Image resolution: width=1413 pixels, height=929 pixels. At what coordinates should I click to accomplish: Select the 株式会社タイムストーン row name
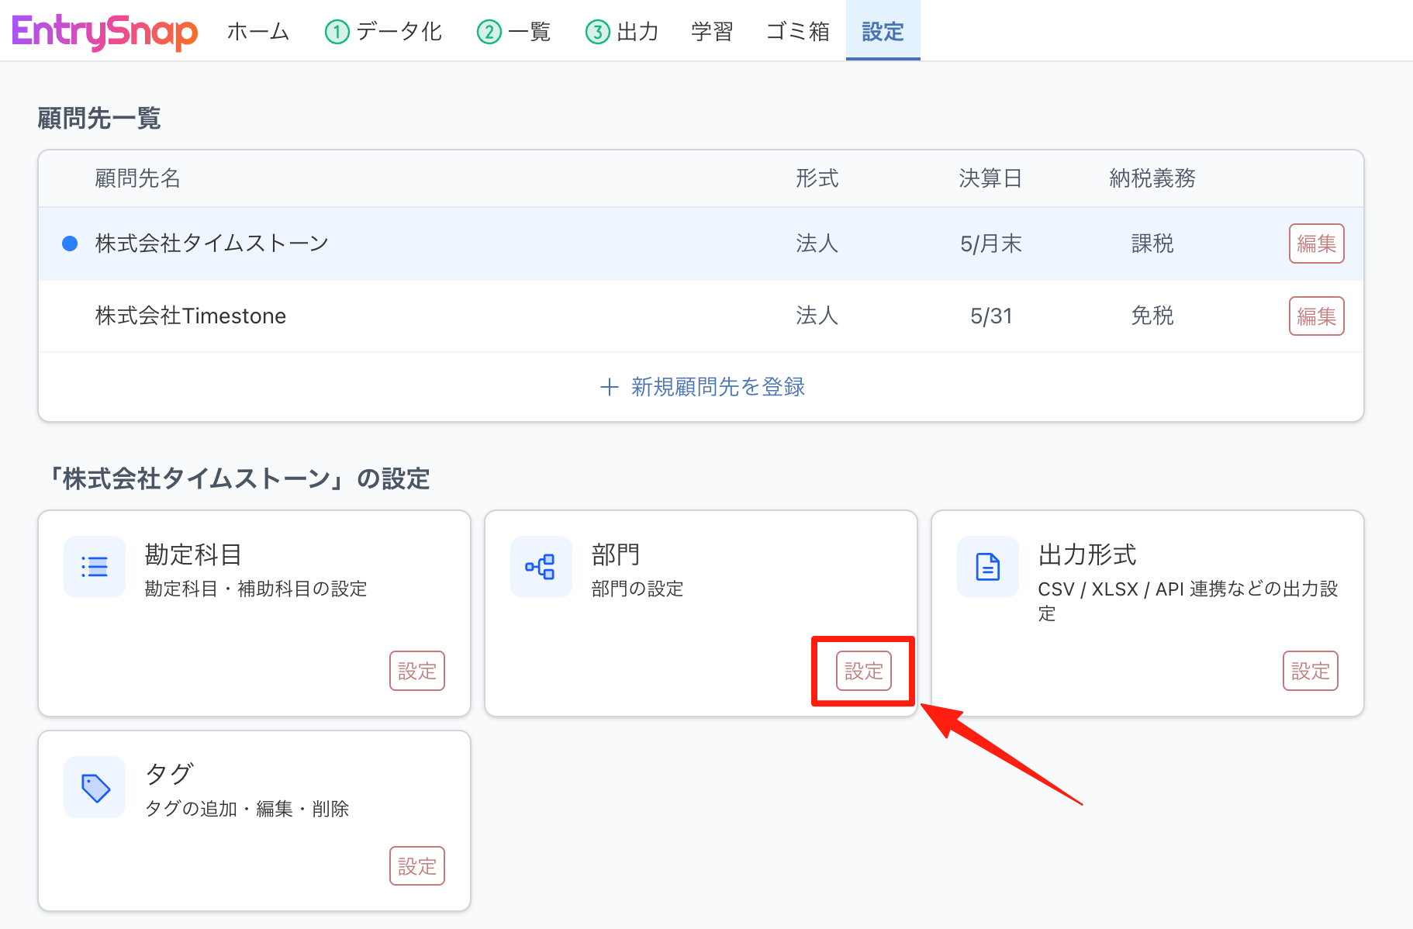212,243
